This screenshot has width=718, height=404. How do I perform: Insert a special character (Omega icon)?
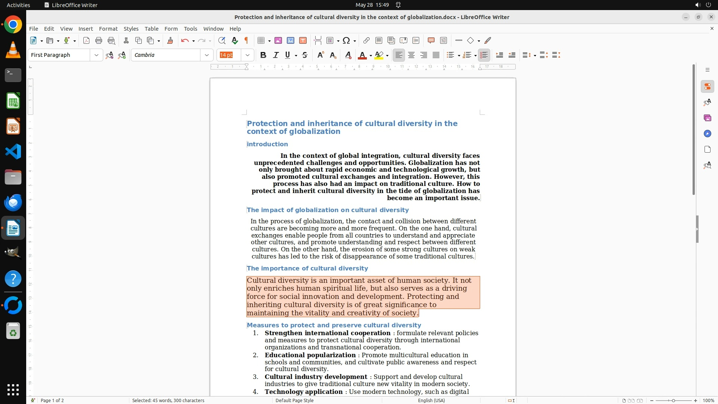pos(346,41)
